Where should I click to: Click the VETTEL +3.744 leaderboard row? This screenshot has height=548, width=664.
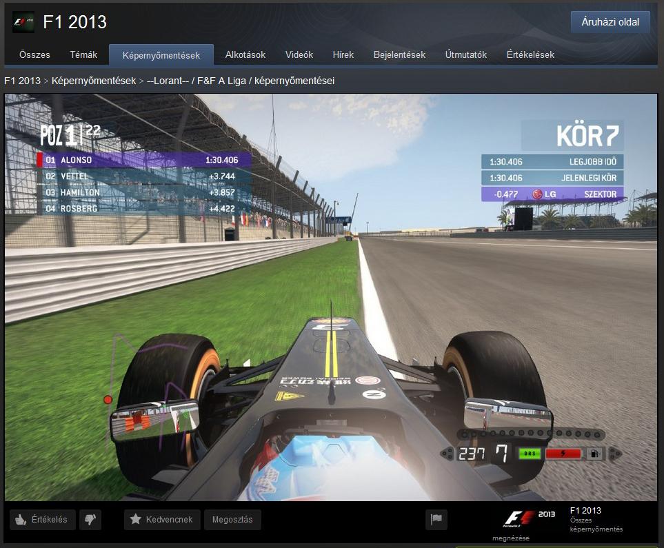coord(143,176)
